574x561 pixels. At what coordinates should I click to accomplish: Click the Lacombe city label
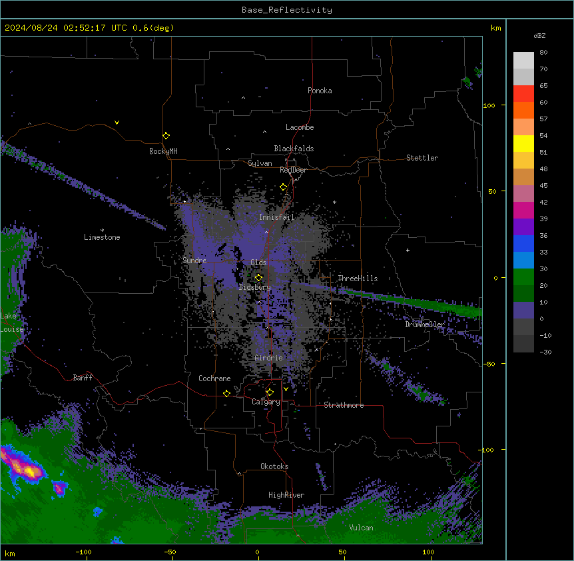300,127
